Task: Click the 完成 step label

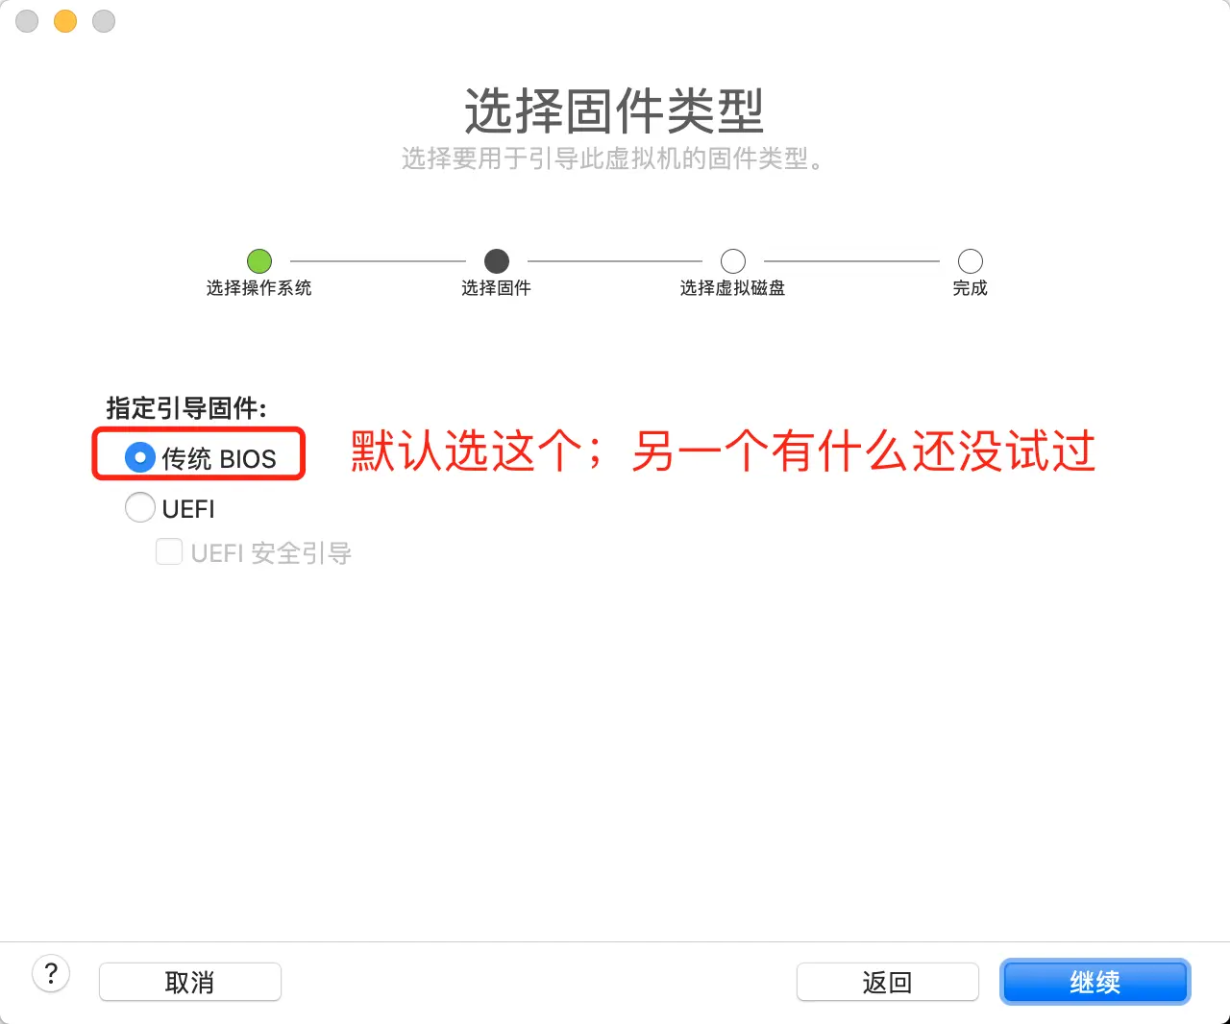Action: coord(971,288)
